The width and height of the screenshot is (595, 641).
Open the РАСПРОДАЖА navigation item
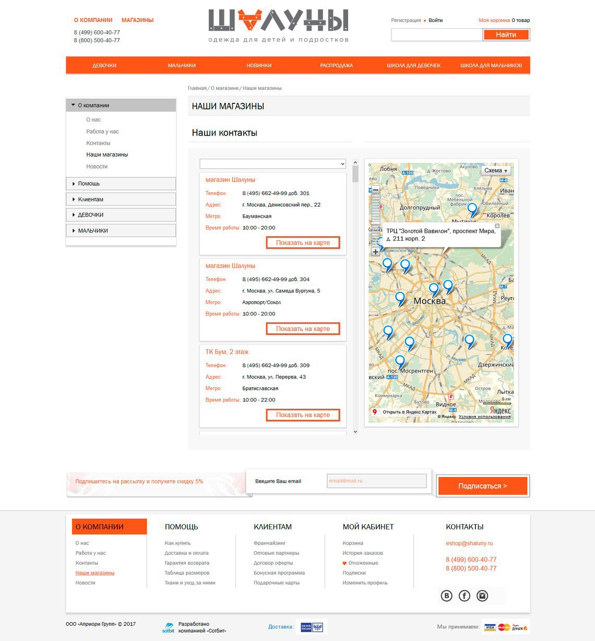click(337, 65)
